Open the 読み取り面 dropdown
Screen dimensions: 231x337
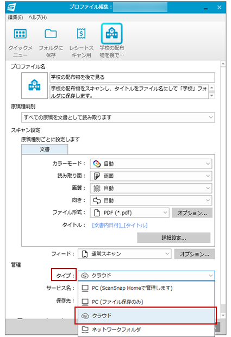pyautogui.click(x=151, y=176)
